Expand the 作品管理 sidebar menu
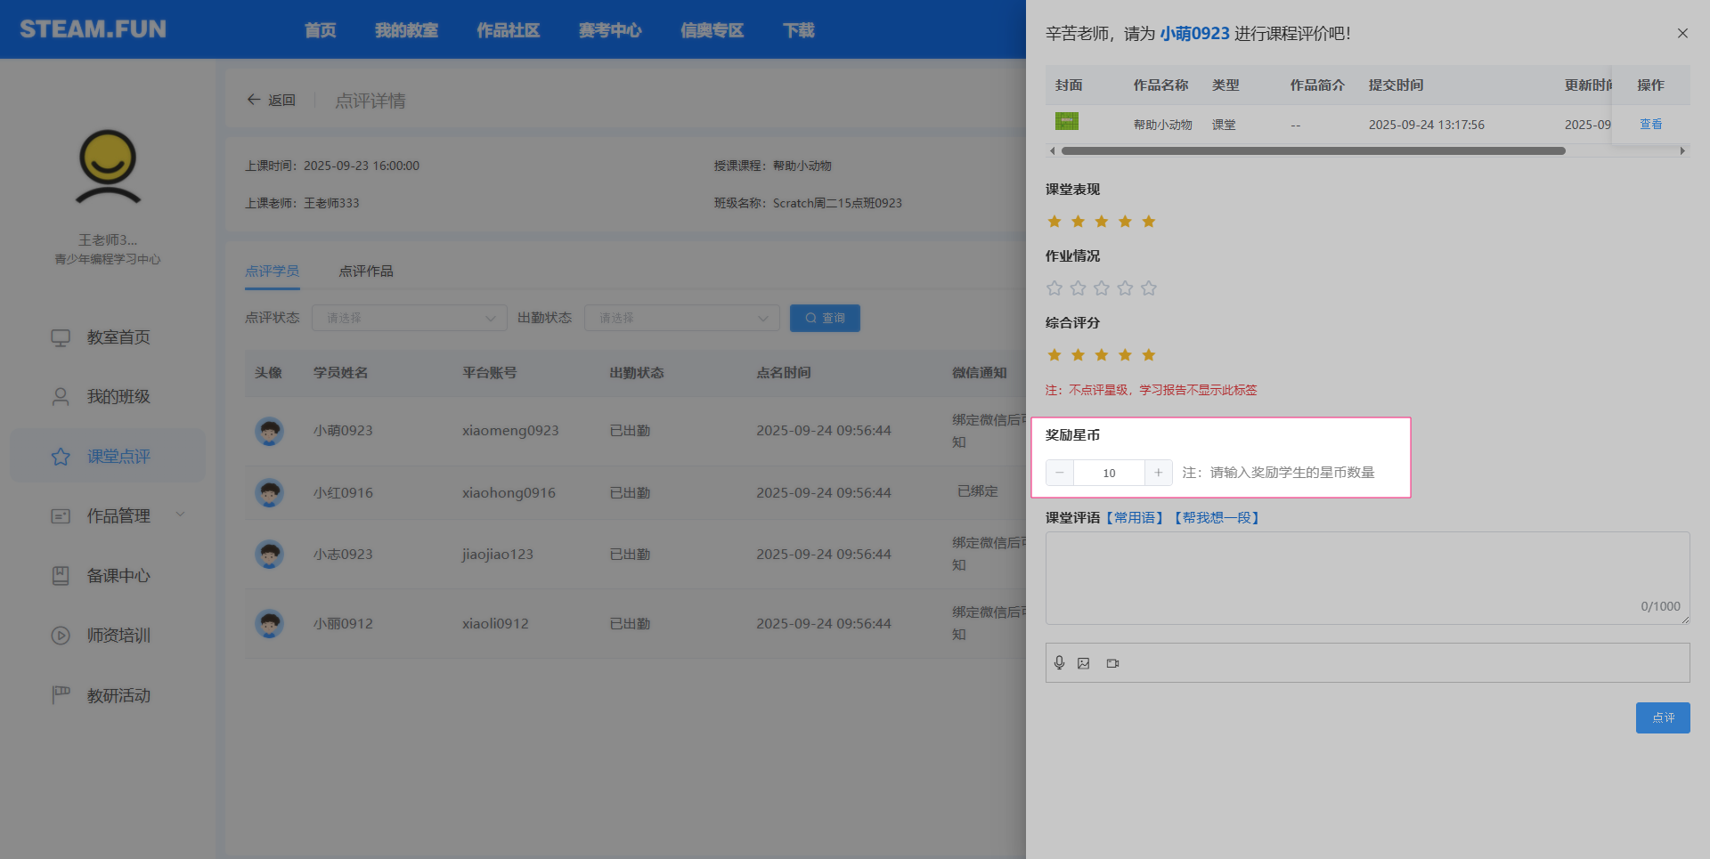 [x=118, y=516]
